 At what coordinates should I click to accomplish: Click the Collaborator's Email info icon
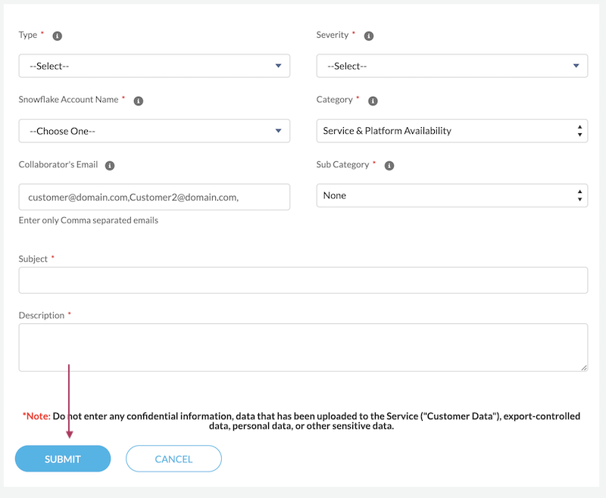[x=108, y=165]
